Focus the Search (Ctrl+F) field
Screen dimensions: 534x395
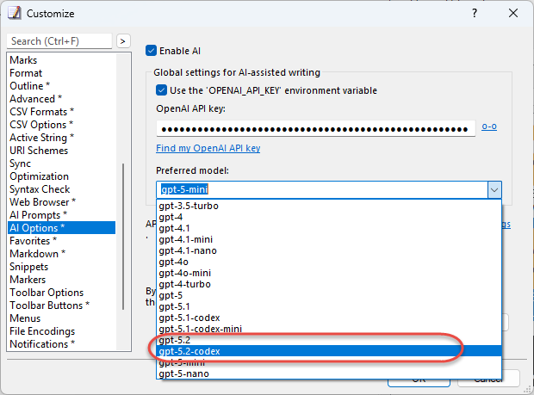pyautogui.click(x=59, y=41)
